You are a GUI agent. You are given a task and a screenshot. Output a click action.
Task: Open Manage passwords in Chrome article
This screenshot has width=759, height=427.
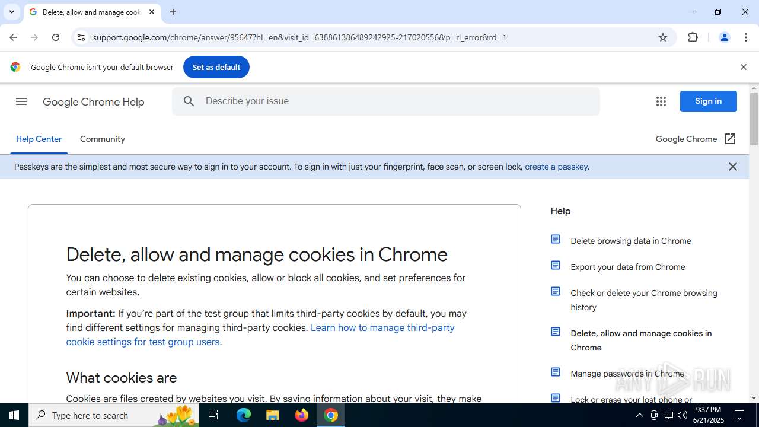627,374
